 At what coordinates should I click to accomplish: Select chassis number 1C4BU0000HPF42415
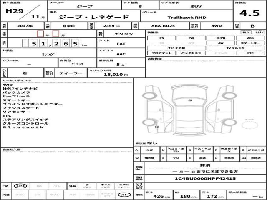[x=205, y=178]
